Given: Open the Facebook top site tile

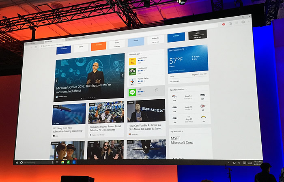Looking at the screenshot, I should [x=64, y=49].
